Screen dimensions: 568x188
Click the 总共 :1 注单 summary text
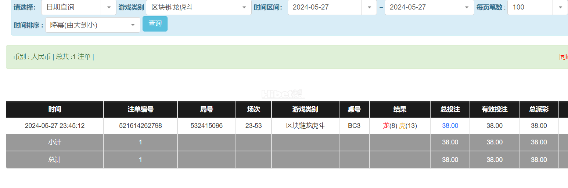73,57
